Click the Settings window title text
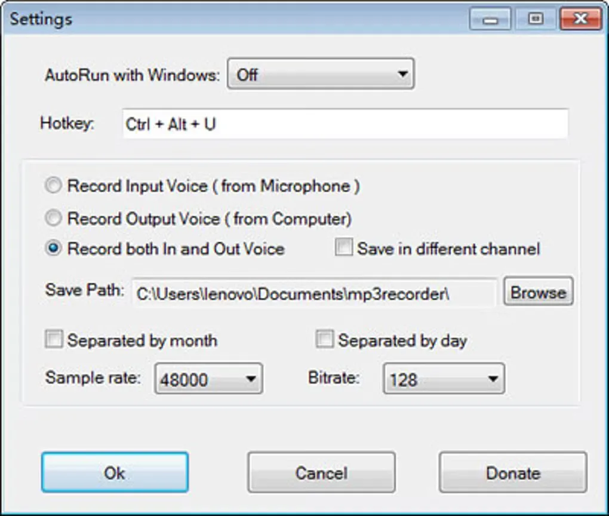Screen dimensions: 609x516 click(41, 19)
